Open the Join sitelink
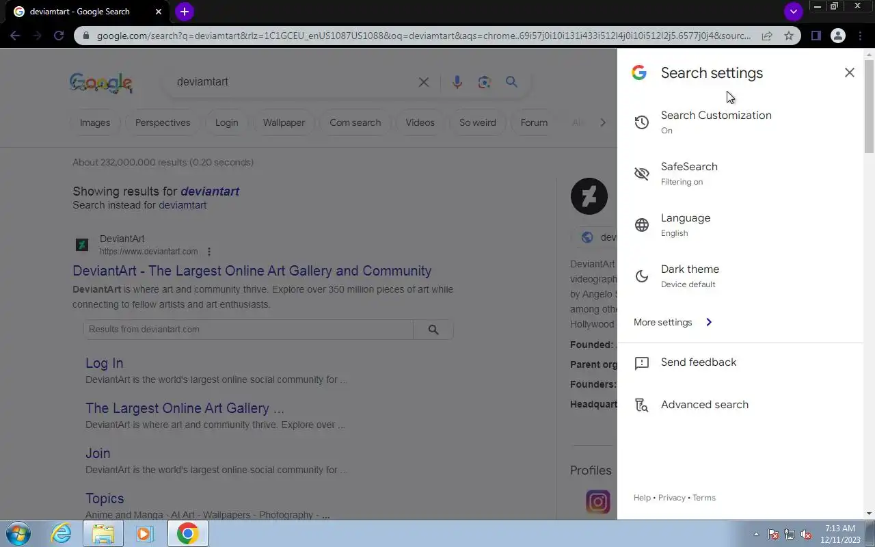The height and width of the screenshot is (547, 875). 98,453
